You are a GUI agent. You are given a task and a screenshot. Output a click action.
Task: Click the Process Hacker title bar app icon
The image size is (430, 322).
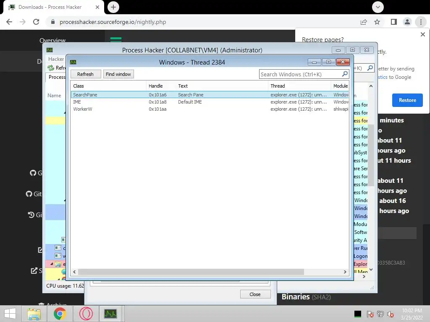[50, 50]
